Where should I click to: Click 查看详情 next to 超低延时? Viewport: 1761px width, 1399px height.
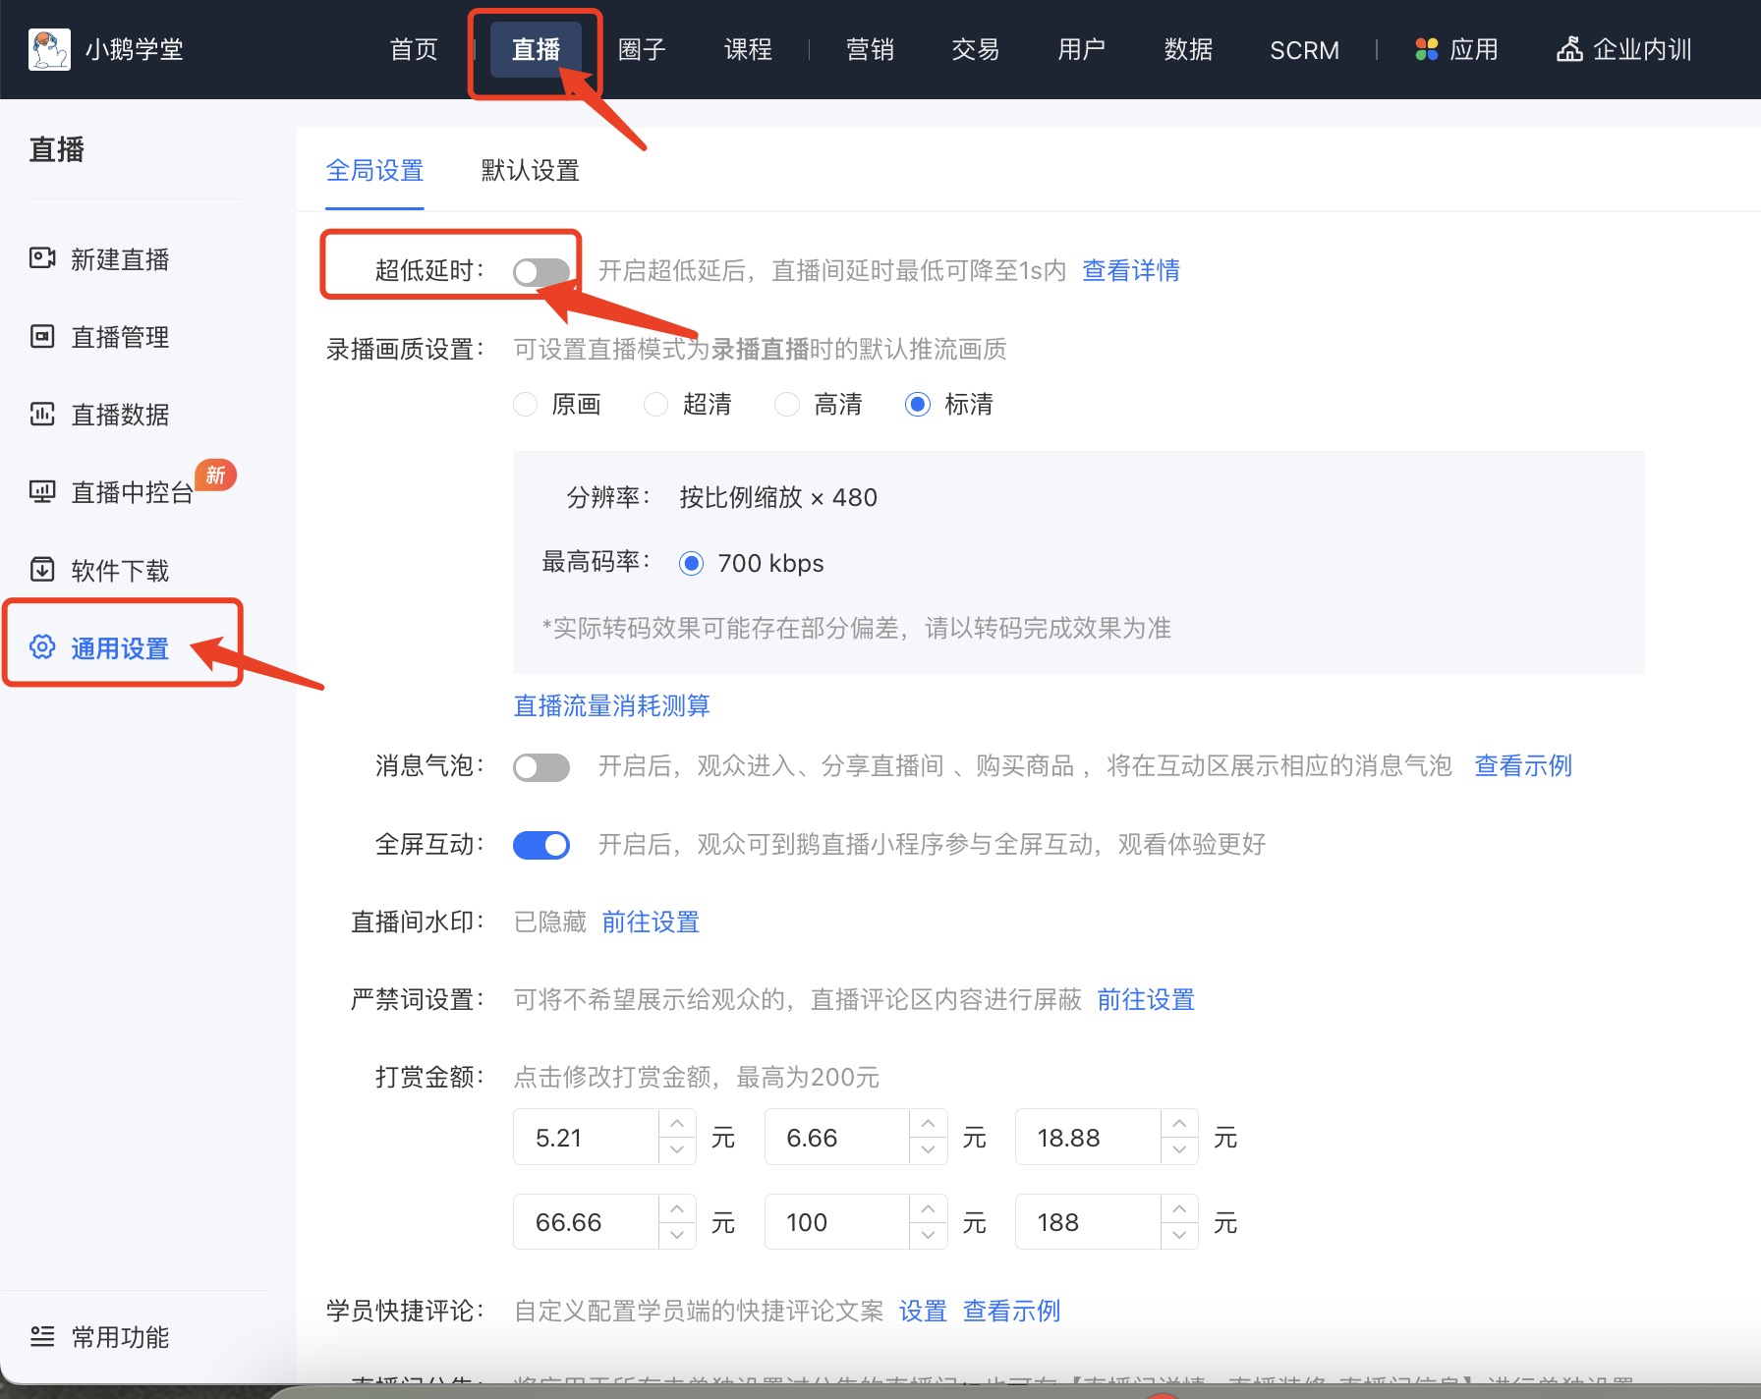[x=1131, y=271]
